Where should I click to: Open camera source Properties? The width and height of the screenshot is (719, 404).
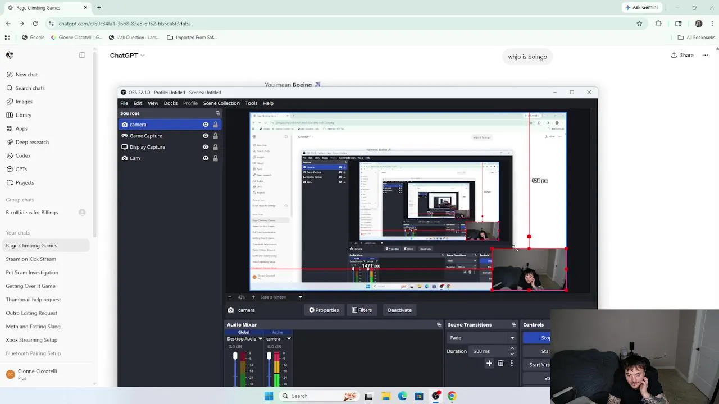tap(324, 310)
